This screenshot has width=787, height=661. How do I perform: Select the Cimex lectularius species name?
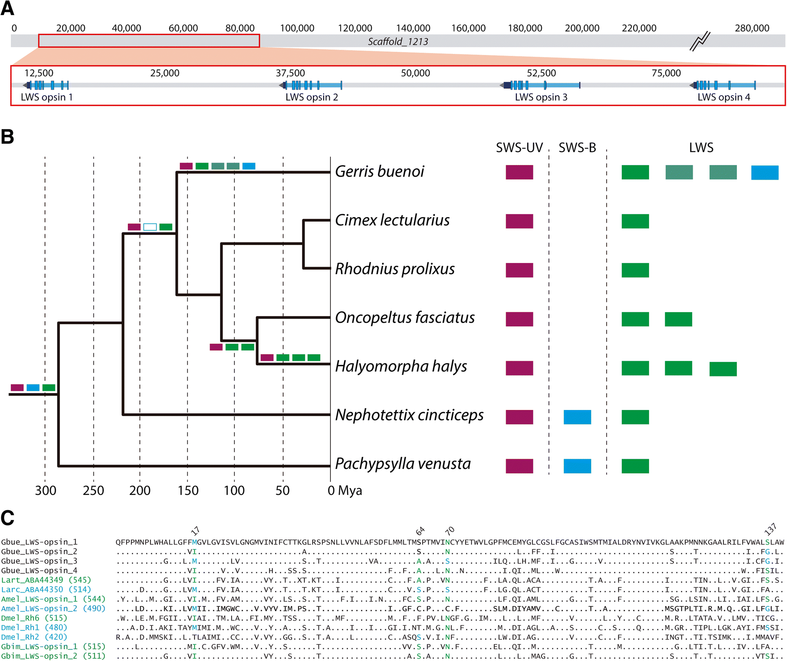[392, 220]
